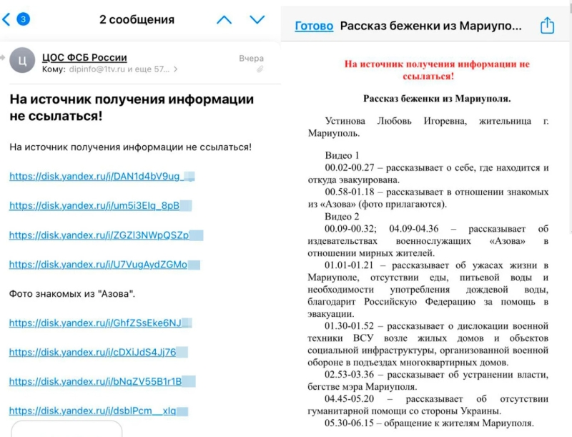Open the disk.yandex.ru link ZGZl3NWpQSZp

coord(99,235)
